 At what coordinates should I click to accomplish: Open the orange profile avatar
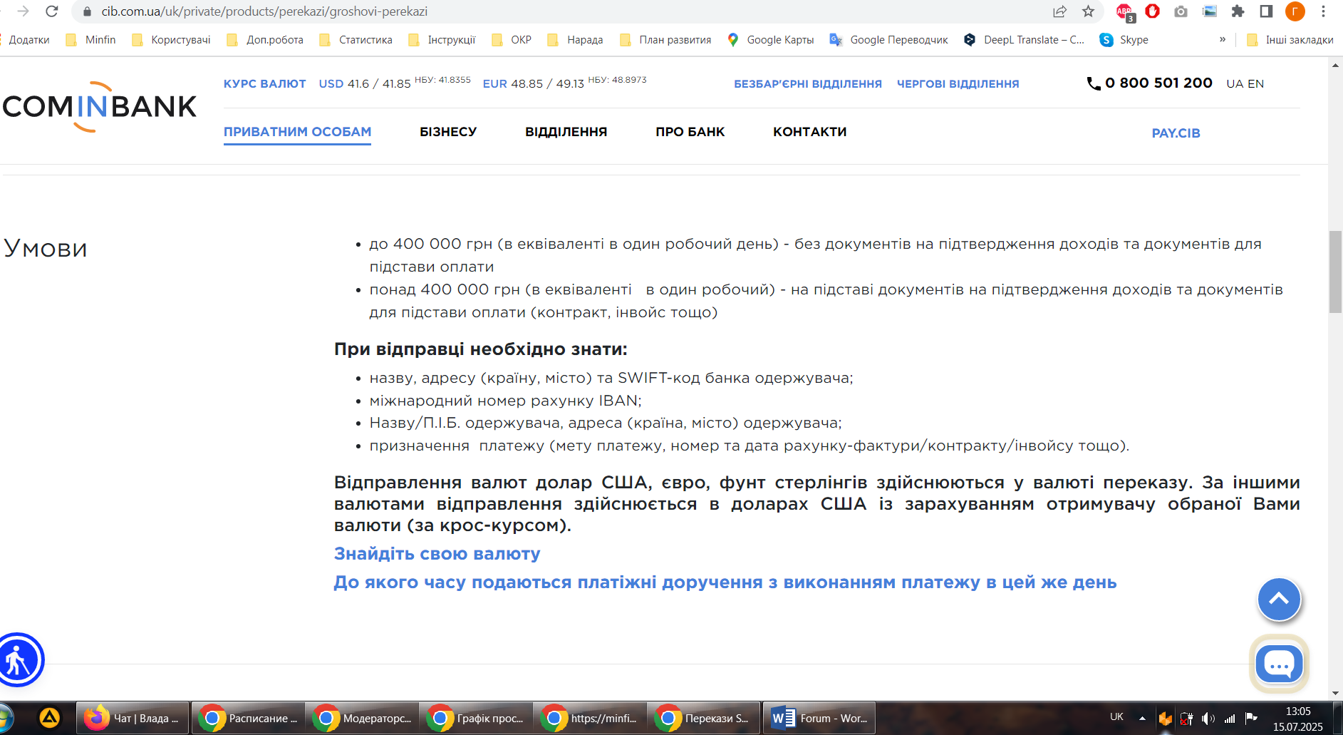click(x=1295, y=11)
